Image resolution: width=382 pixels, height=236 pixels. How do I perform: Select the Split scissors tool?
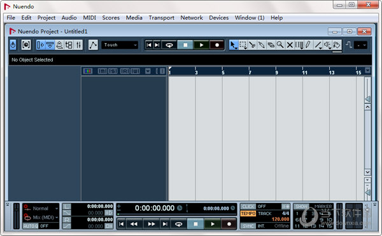(x=252, y=45)
